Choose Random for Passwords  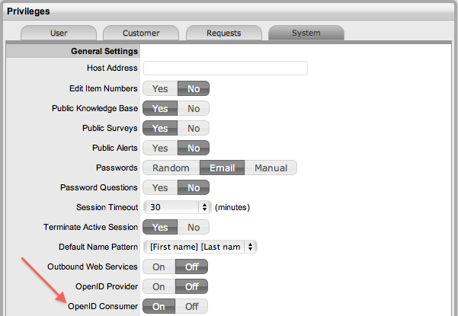[x=171, y=168]
